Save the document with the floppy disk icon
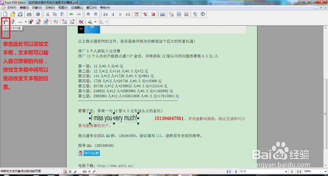Image resolution: width=328 pixels, height=176 pixels. pos(20,14)
